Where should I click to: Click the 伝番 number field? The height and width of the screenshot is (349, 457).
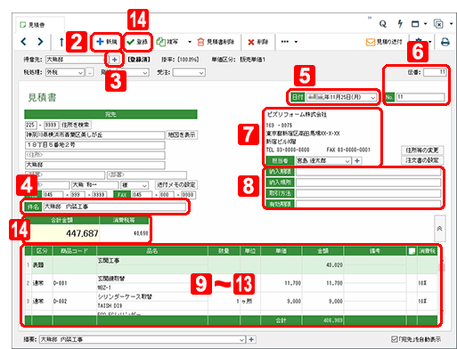(x=435, y=72)
